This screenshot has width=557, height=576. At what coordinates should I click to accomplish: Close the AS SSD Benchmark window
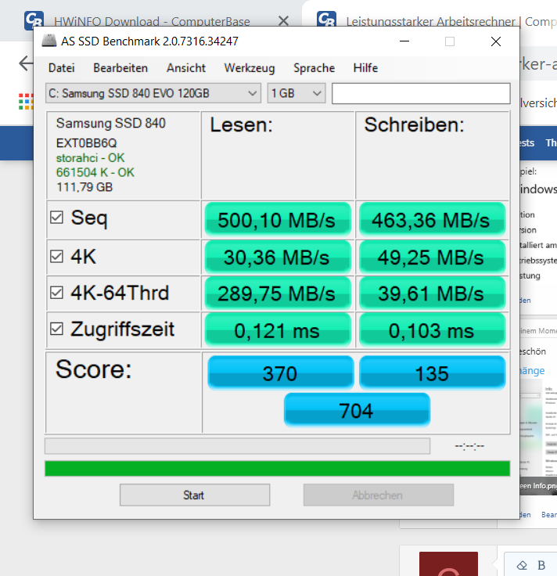click(496, 41)
